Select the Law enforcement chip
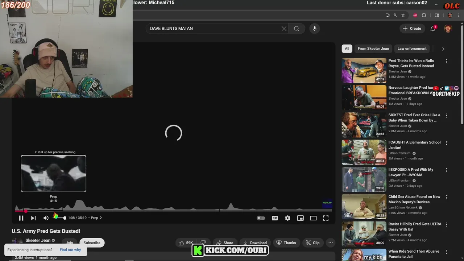The width and height of the screenshot is (464, 261). coord(412,49)
